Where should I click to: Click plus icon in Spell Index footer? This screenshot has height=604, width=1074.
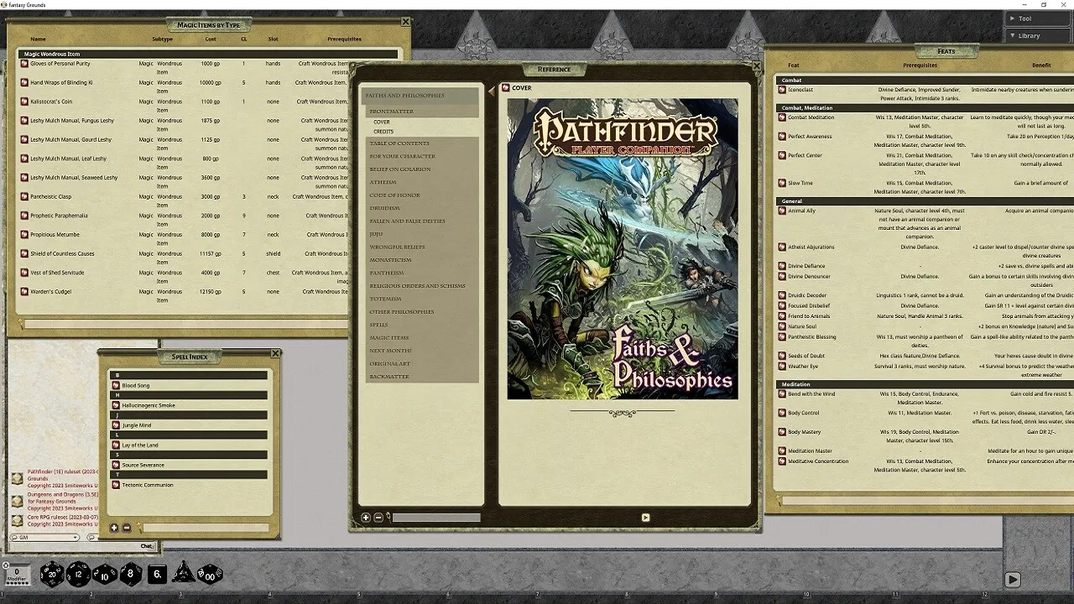point(114,528)
